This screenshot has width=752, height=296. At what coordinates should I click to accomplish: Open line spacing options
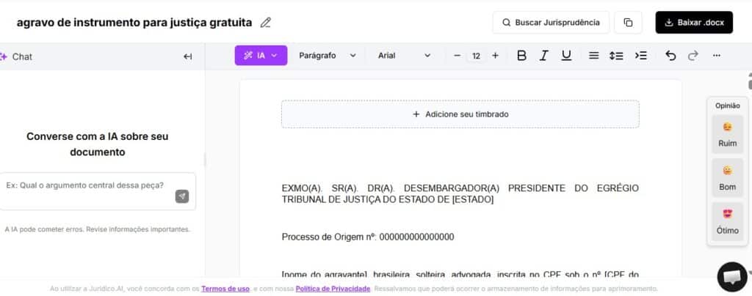click(616, 56)
